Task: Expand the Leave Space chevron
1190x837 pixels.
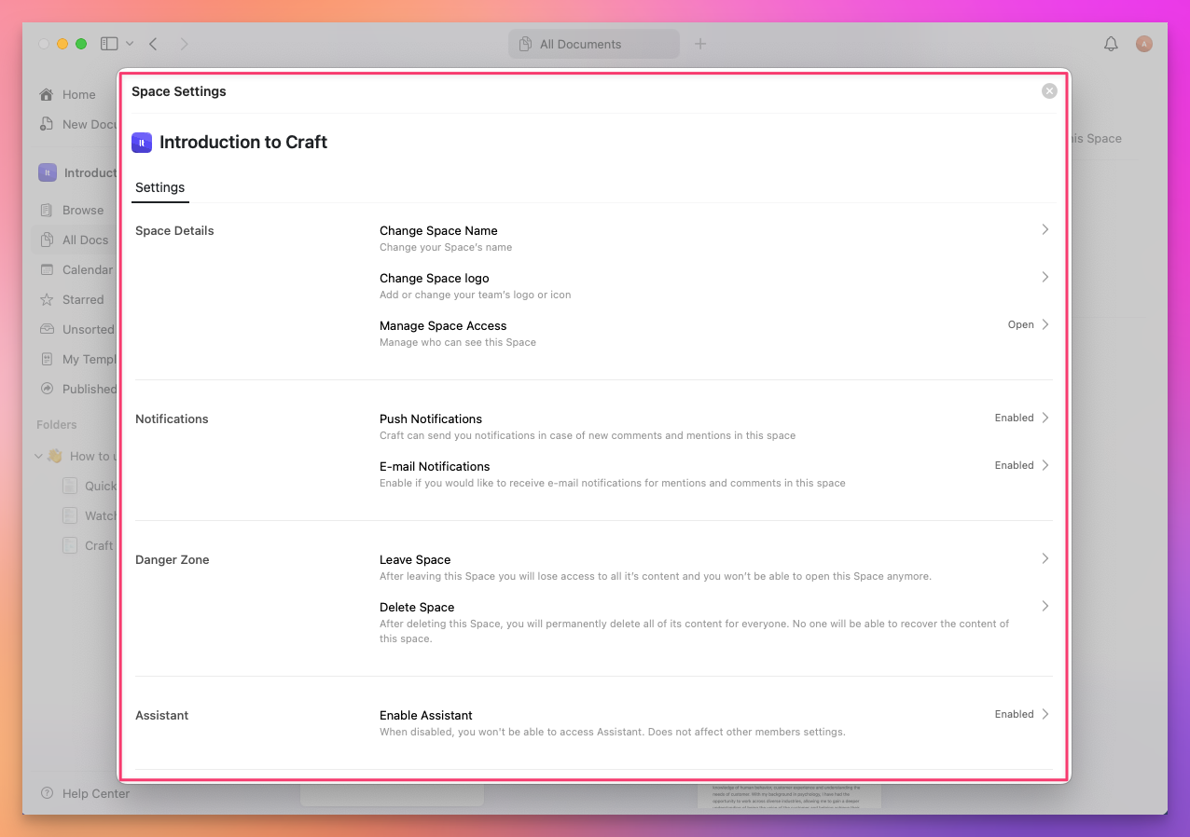Action: [1045, 558]
